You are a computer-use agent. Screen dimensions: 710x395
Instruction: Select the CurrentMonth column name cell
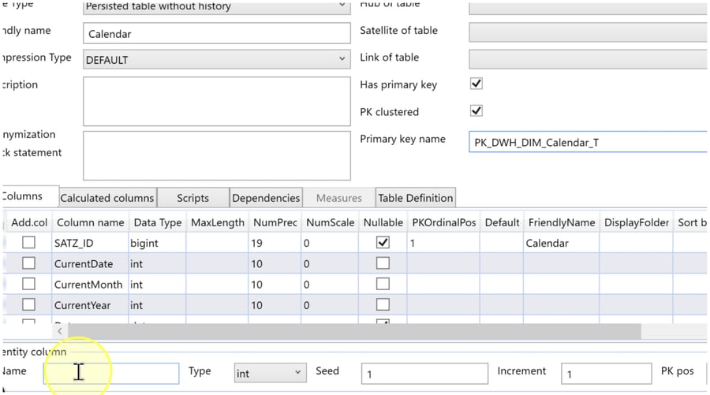(x=90, y=285)
